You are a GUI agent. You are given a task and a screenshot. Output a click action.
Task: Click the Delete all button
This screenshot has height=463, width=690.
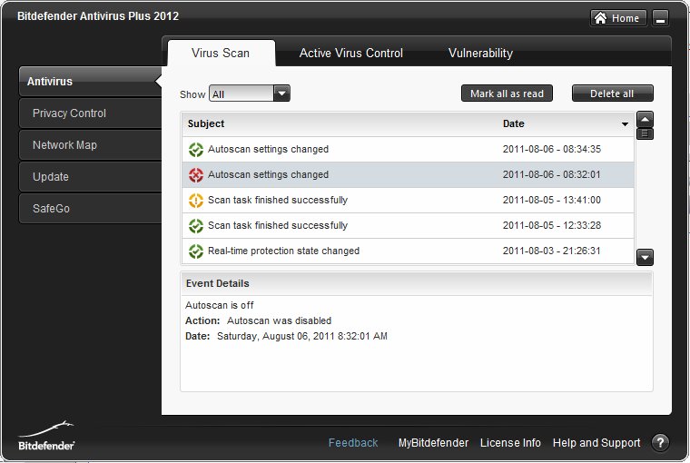[x=613, y=94]
